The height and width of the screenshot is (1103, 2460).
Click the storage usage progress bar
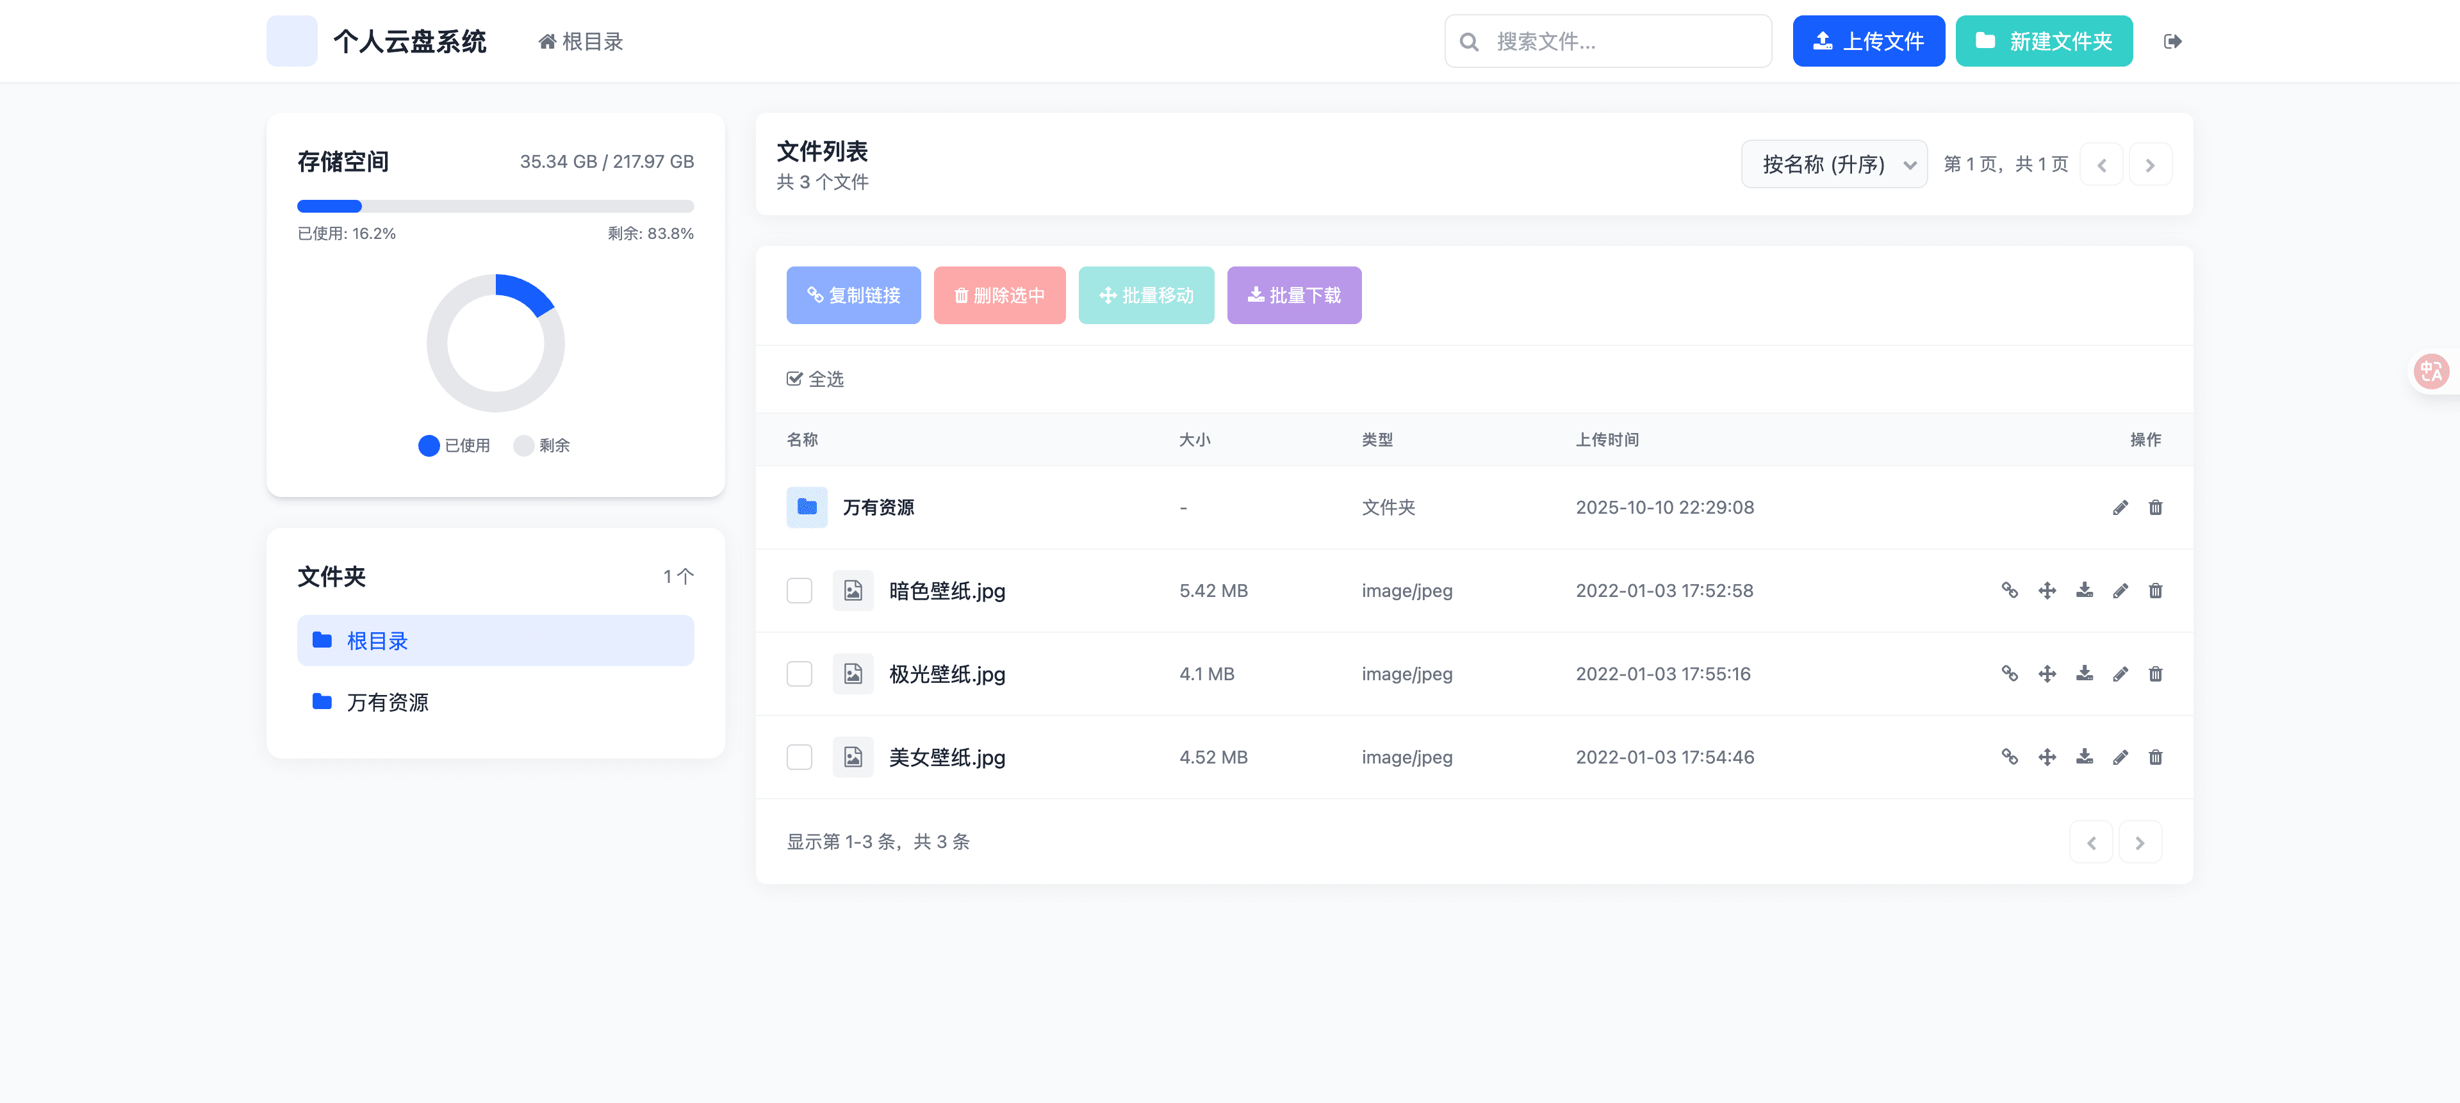(x=496, y=206)
